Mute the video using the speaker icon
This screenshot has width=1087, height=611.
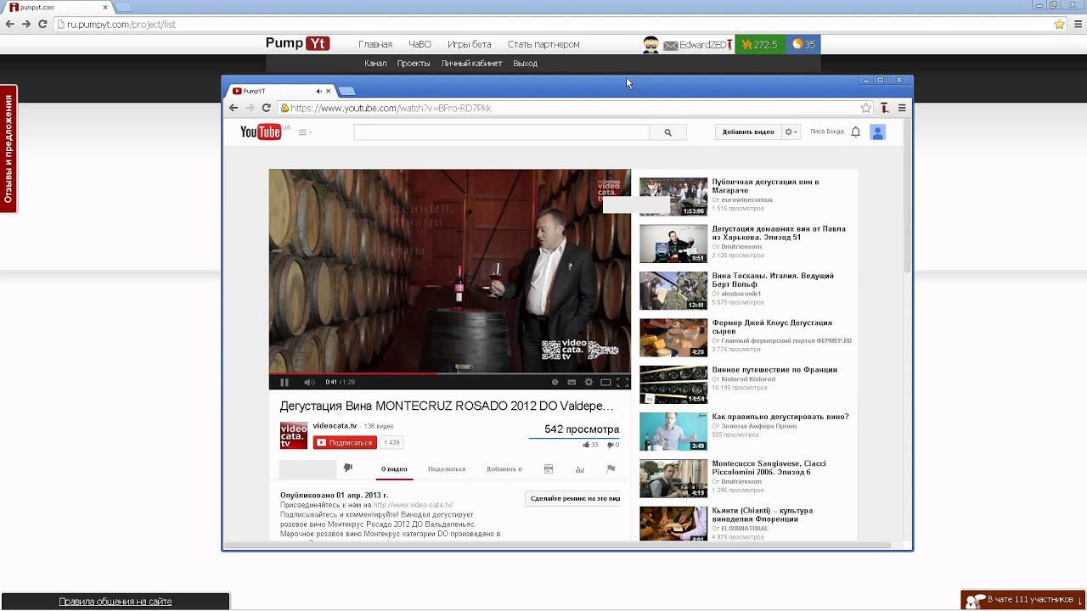tap(309, 382)
